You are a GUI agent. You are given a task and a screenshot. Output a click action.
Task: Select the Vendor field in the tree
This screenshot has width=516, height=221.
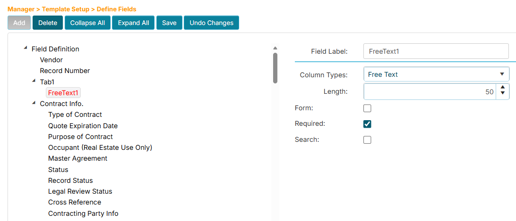[52, 60]
